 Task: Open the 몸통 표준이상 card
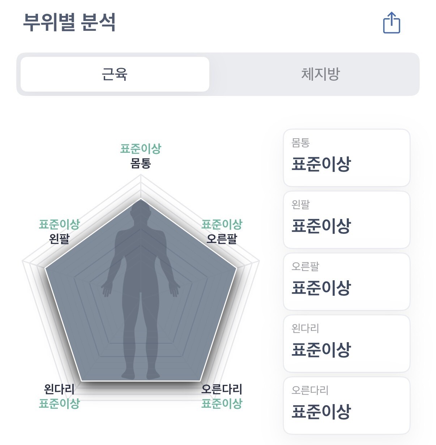[x=347, y=158]
